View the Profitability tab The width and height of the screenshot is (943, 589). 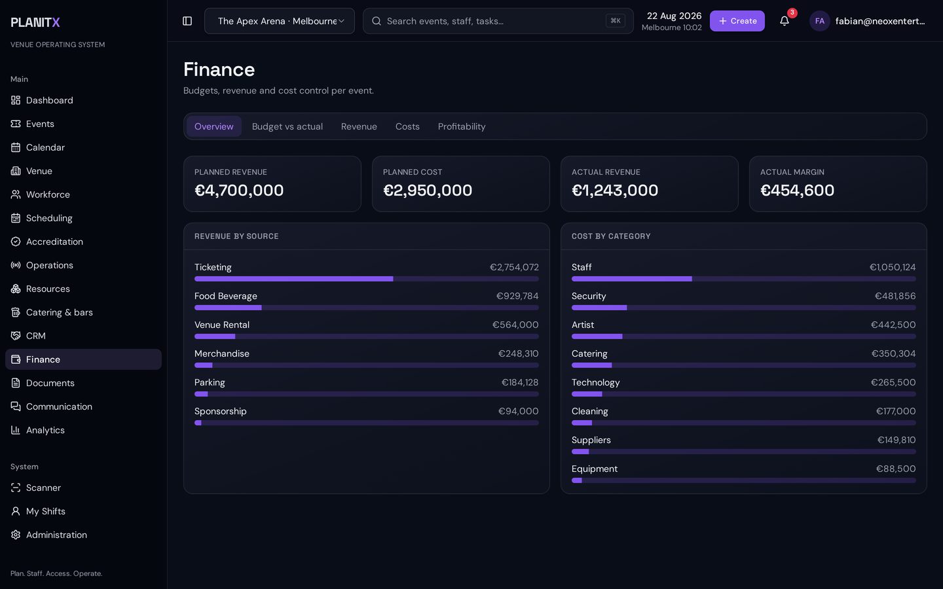tap(462, 126)
